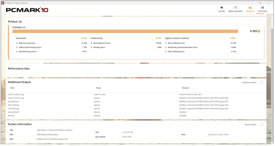Click the PCMark 10 logo

tap(27, 10)
